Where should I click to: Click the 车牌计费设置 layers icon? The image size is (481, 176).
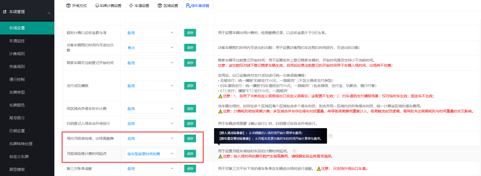97,6
